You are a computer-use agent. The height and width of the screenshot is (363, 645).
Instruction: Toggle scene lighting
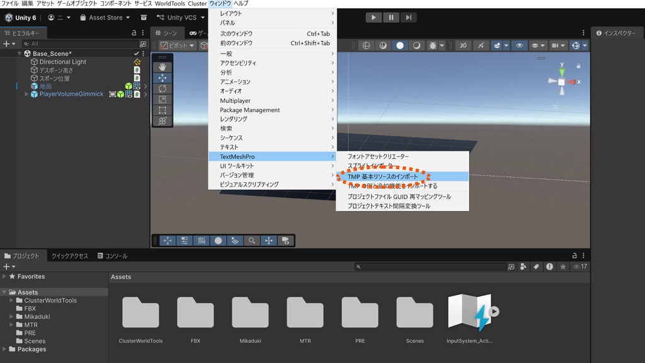[x=481, y=45]
